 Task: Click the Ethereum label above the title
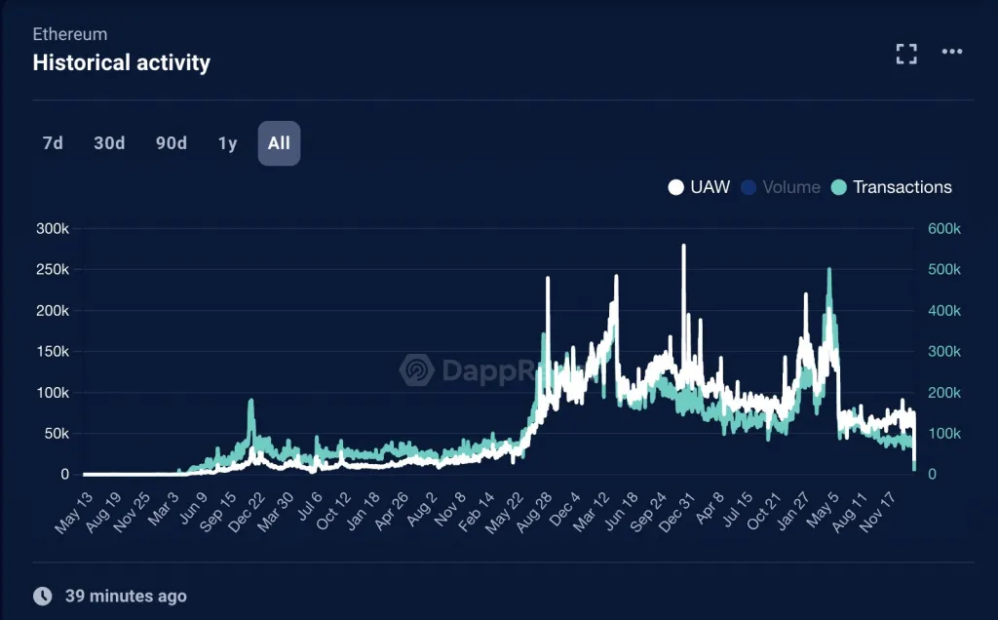click(69, 33)
